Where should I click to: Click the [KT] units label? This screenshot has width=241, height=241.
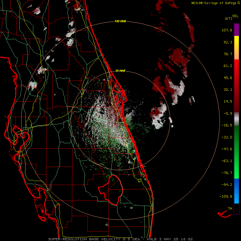[228, 18]
